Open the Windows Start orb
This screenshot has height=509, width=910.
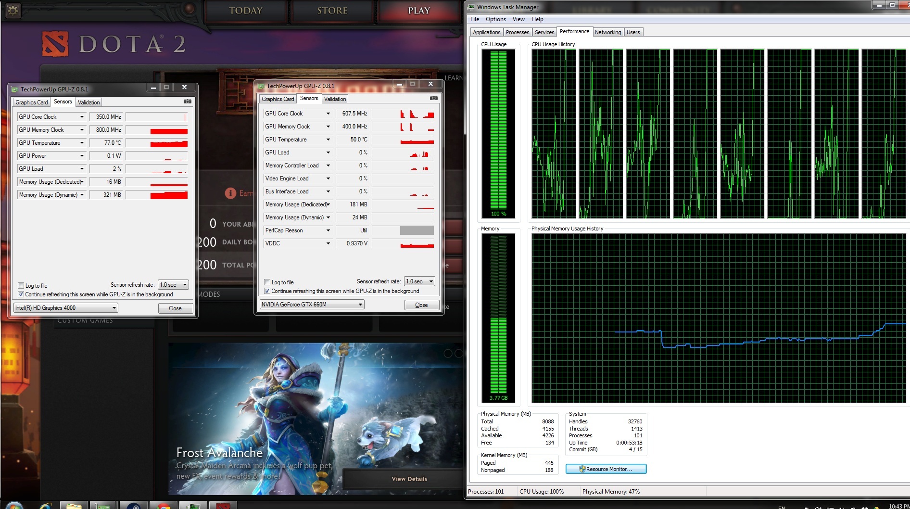(x=14, y=505)
